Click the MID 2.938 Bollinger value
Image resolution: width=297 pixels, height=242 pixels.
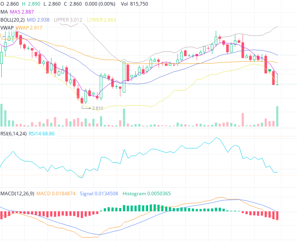pyautogui.click(x=38, y=20)
